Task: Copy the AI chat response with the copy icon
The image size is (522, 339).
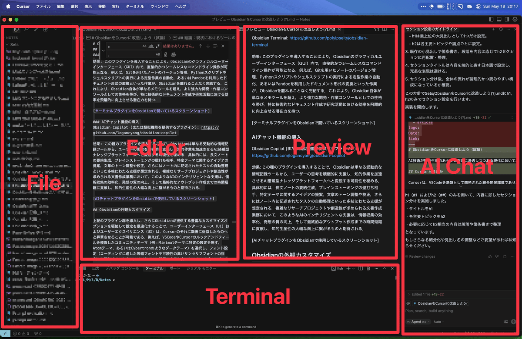Action: tap(504, 256)
